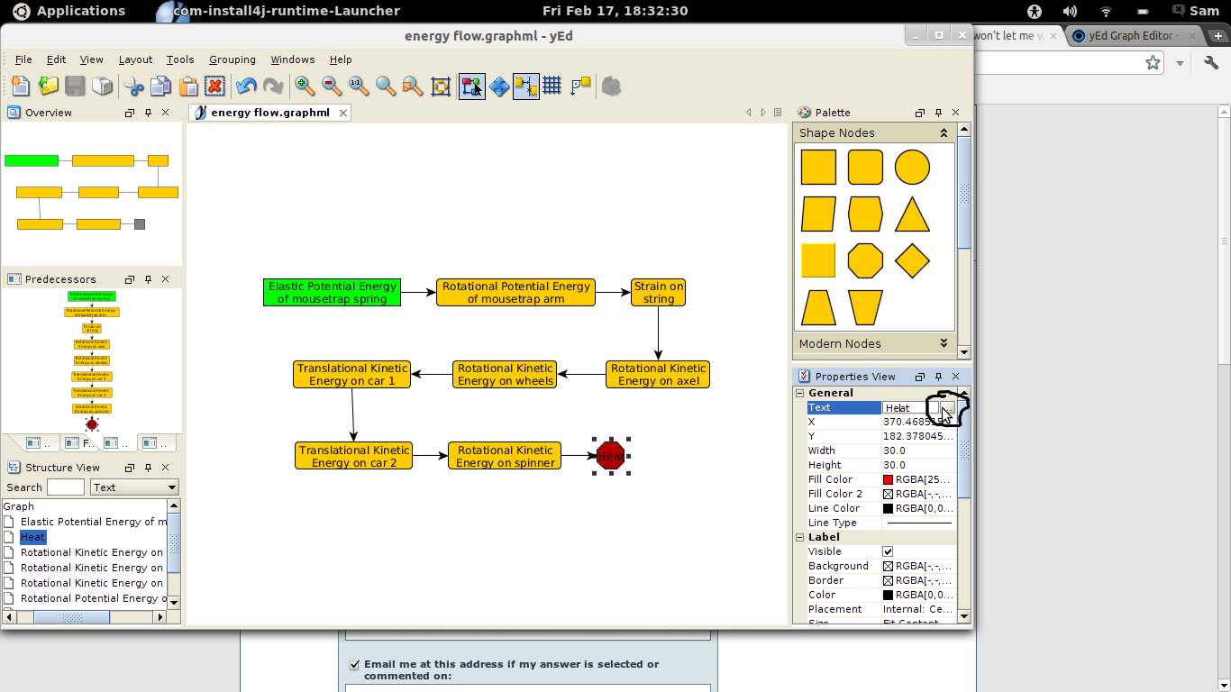Delete selection with the red X icon
1231x692 pixels.
[214, 86]
